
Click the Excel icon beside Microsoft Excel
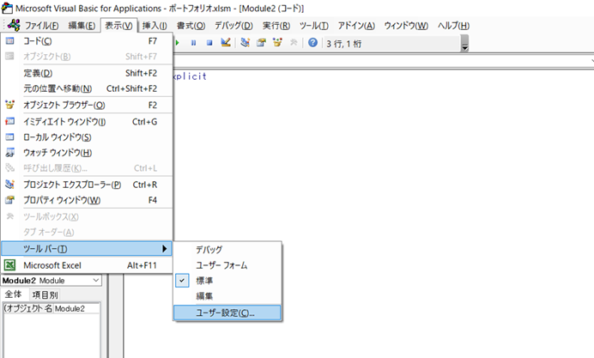[x=9, y=264]
